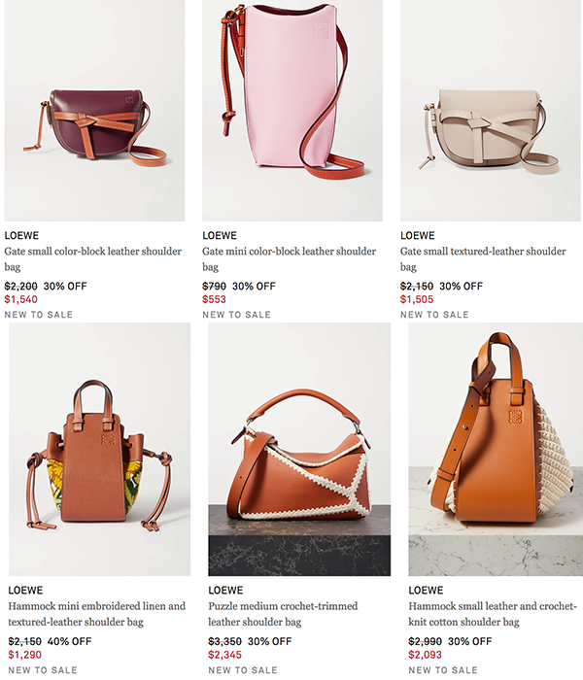Open Gate mini color-block leather shoulder bag link
The image size is (583, 680).
coord(289,259)
